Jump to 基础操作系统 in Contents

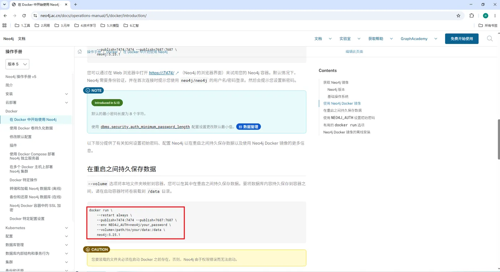pos(338,97)
